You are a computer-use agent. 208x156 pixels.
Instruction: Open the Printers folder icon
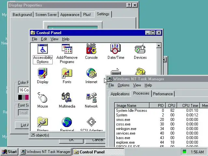click(x=43, y=122)
